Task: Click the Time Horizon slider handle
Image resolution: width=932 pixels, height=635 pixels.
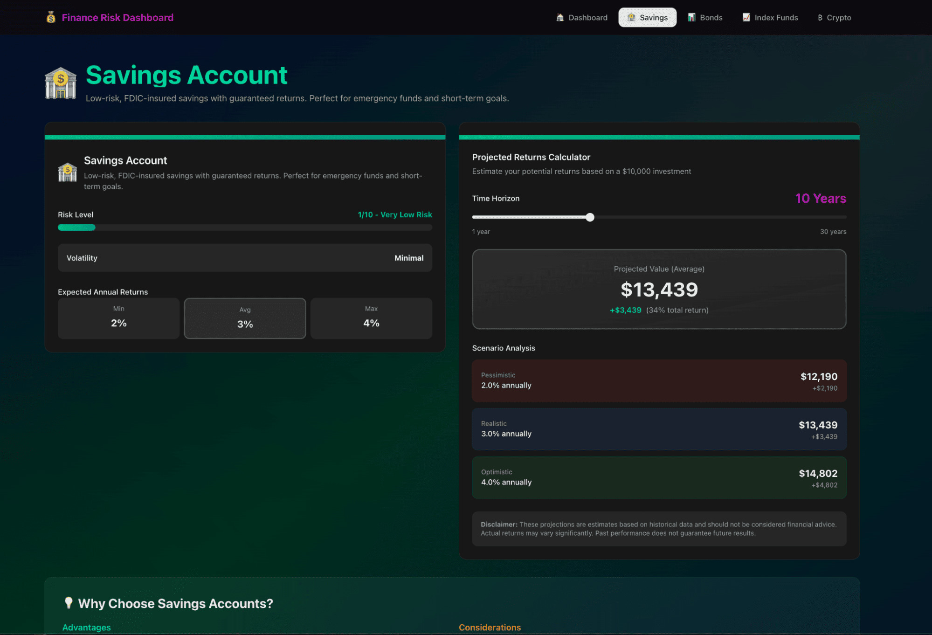Action: pyautogui.click(x=590, y=217)
